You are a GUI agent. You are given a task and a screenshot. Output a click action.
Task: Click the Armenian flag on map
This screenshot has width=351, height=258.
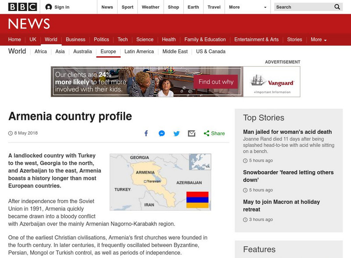(197, 200)
